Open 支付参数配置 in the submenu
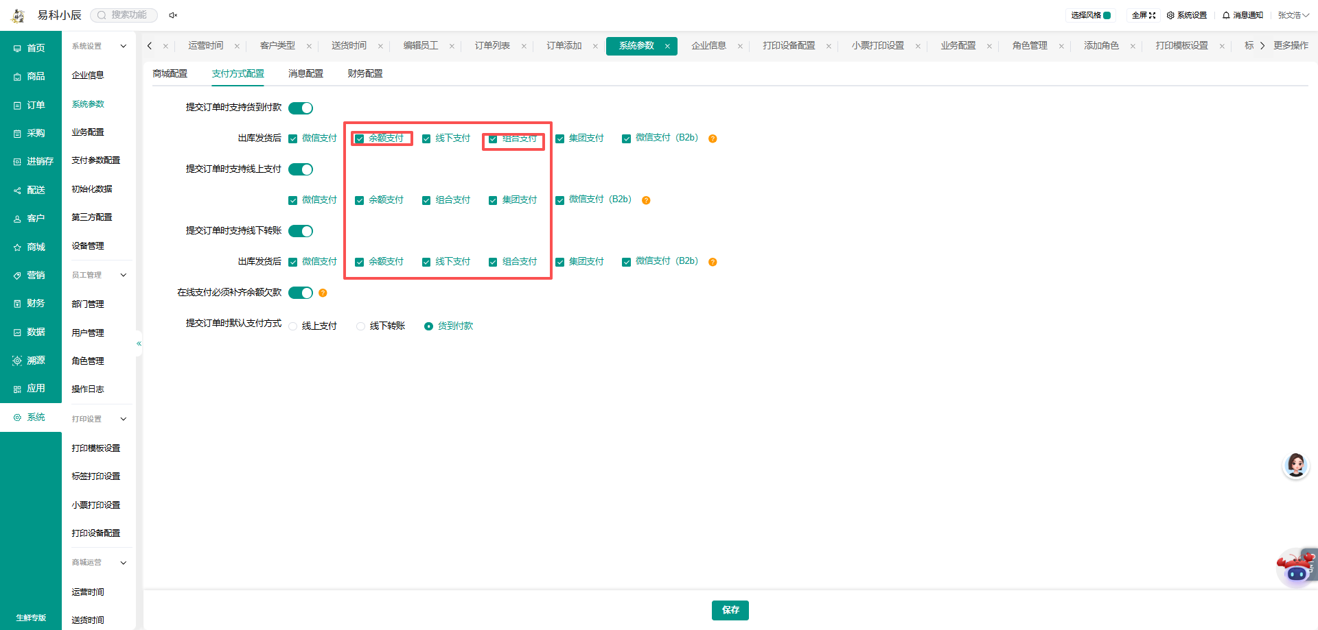The image size is (1318, 630). (96, 160)
